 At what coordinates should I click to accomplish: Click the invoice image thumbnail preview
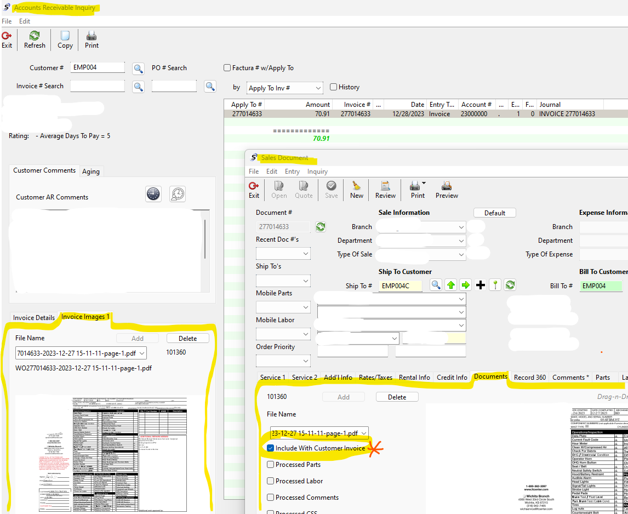tap(110, 454)
